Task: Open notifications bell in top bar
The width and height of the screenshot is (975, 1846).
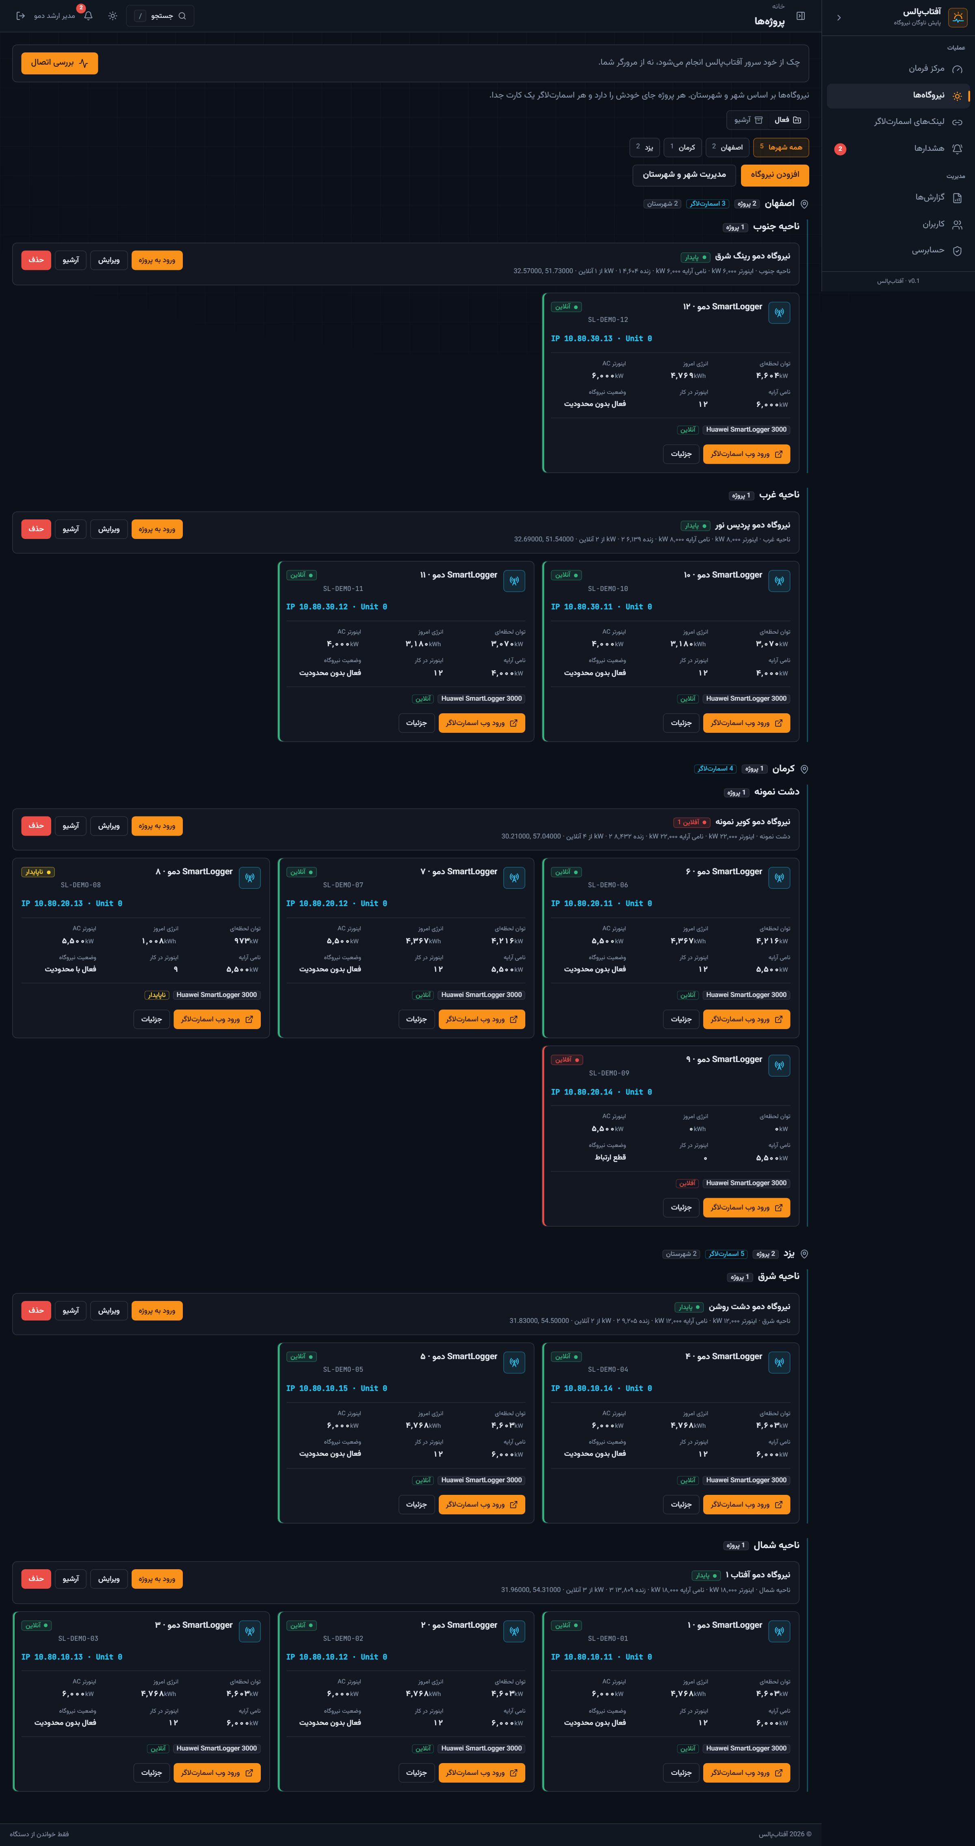Action: point(88,16)
